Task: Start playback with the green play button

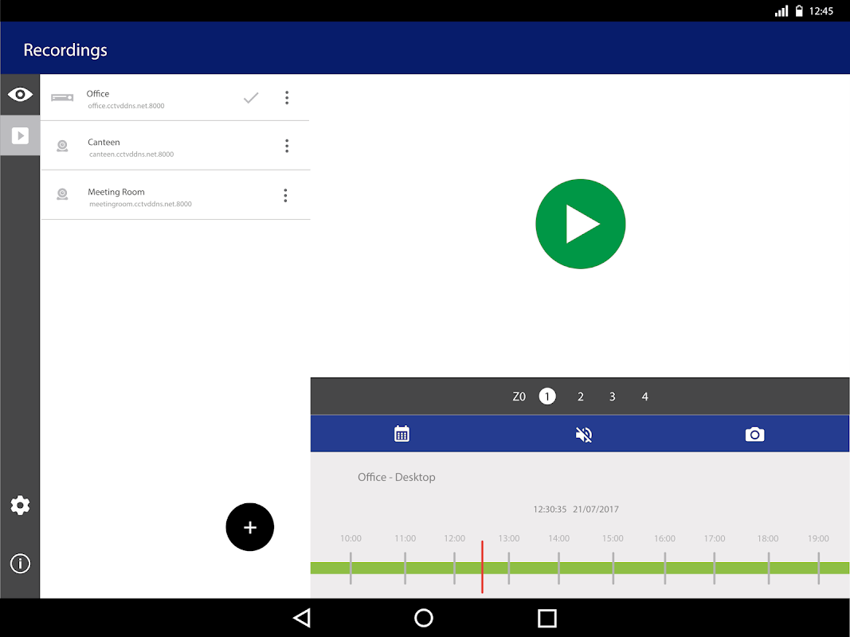Action: 581,224
